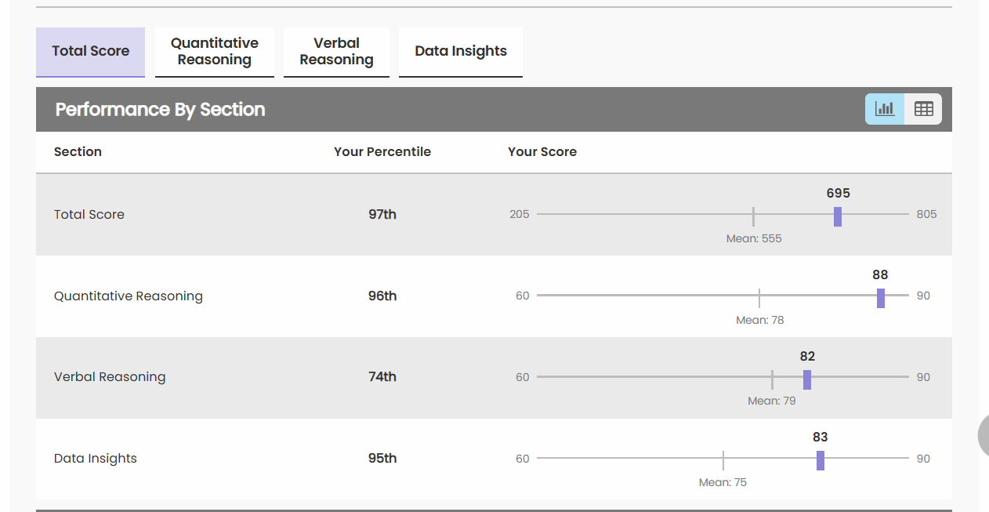Switch to the Verbal Reasoning tab
Image resolution: width=989 pixels, height=512 pixels.
336,52
